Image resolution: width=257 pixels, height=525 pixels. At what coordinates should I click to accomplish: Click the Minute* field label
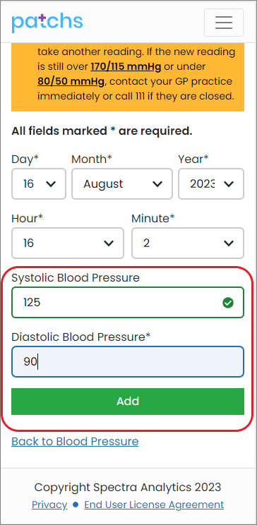click(x=153, y=218)
